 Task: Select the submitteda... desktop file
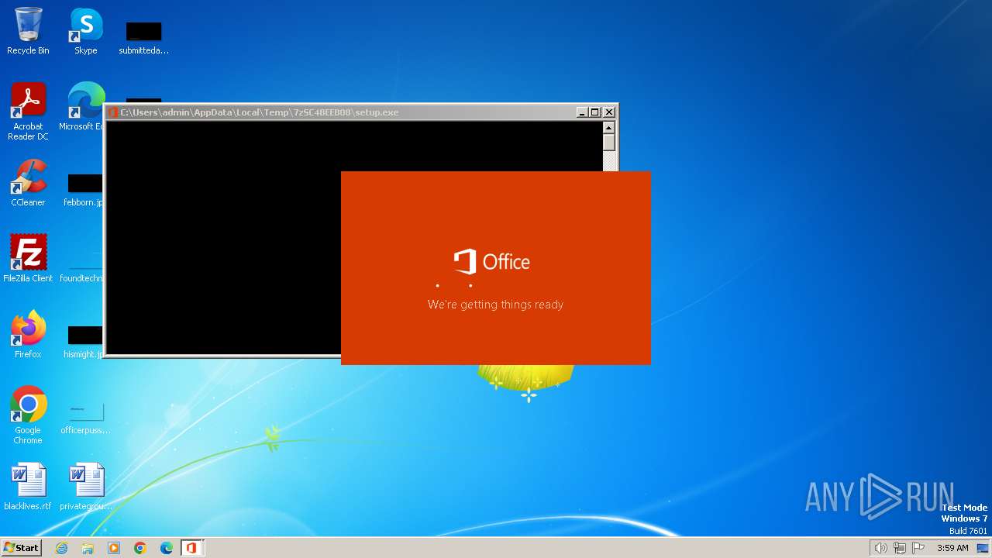coord(143,39)
